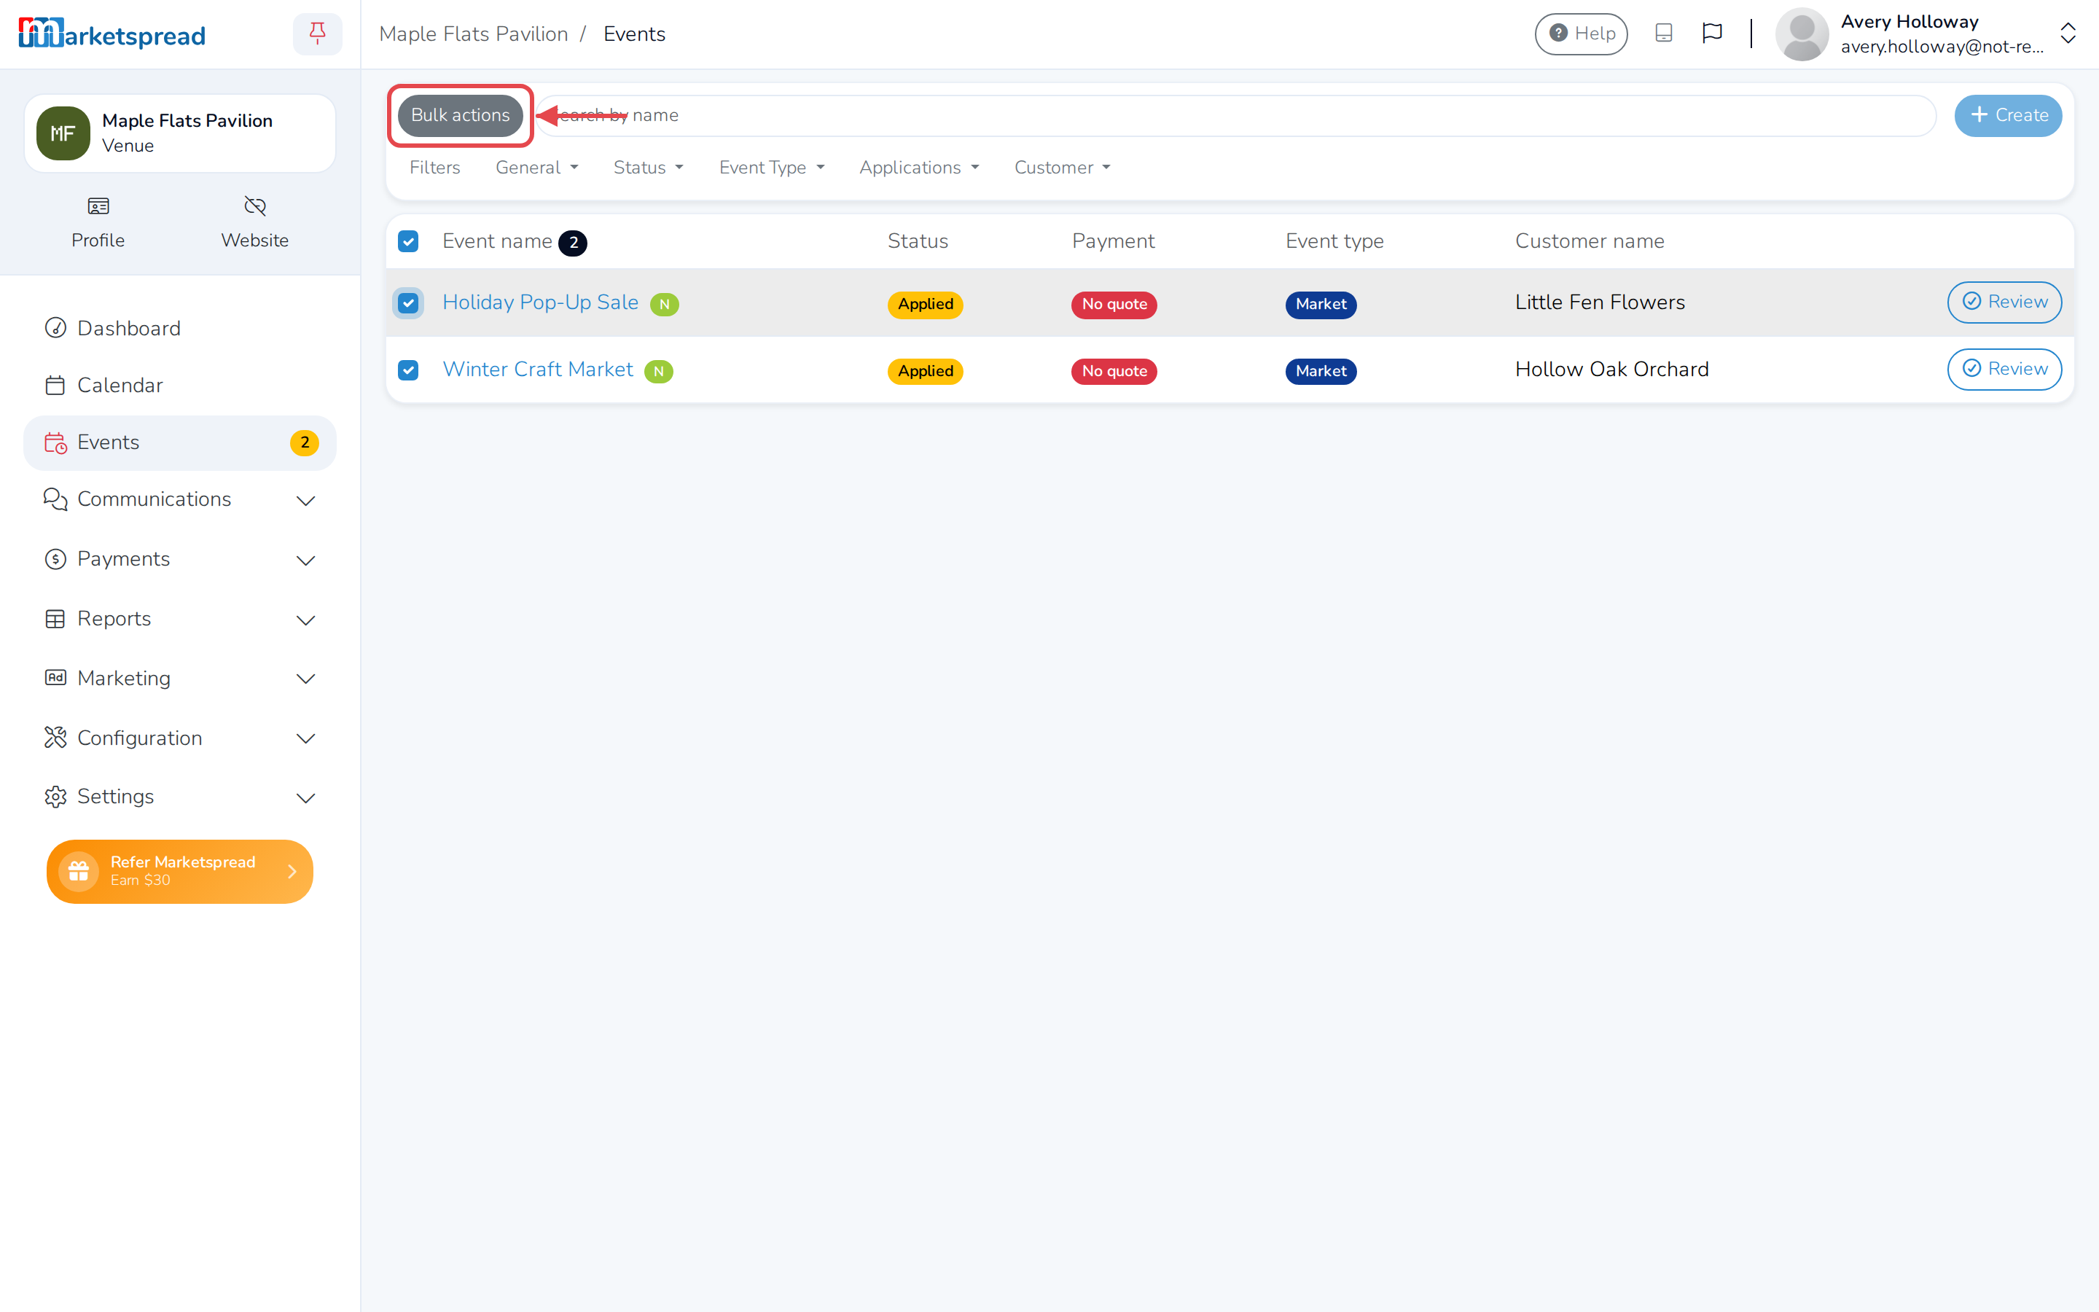Expand the Reports menu chevron
The height and width of the screenshot is (1312, 2099).
tap(305, 620)
